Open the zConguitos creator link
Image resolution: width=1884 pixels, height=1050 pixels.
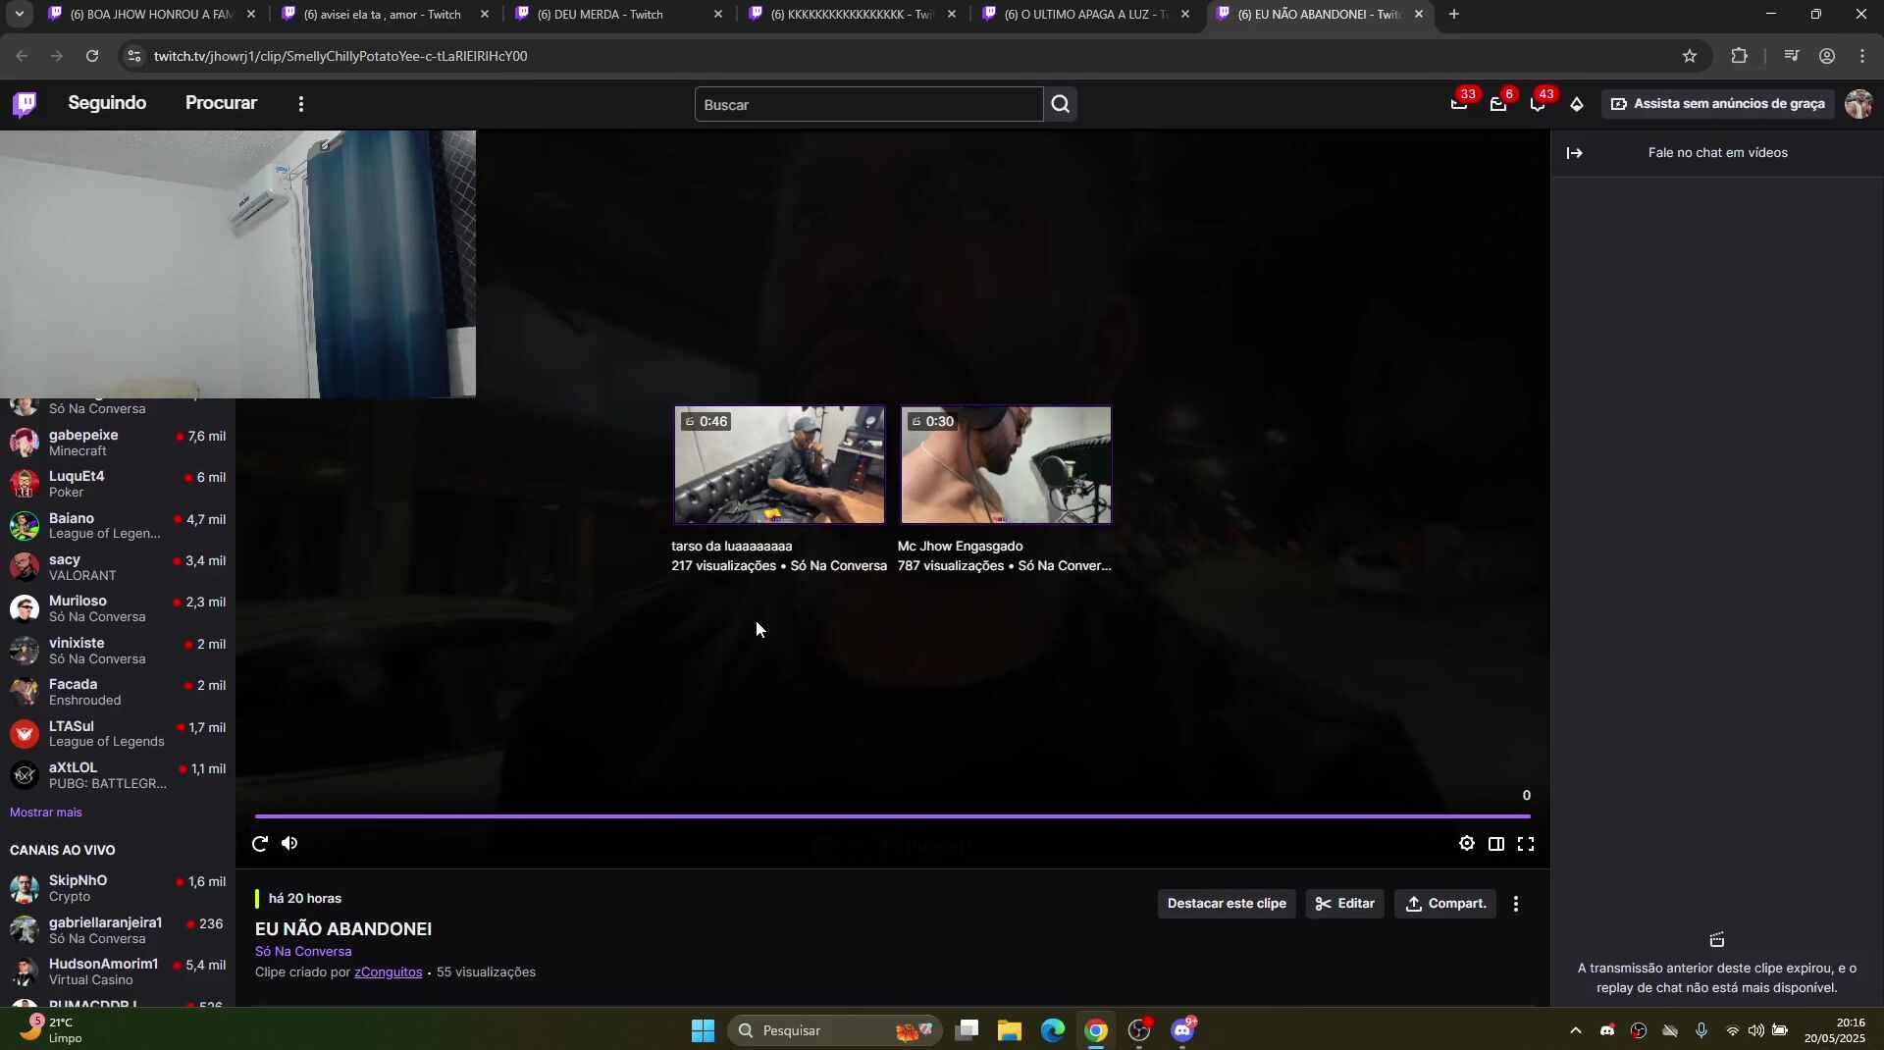coord(388,972)
